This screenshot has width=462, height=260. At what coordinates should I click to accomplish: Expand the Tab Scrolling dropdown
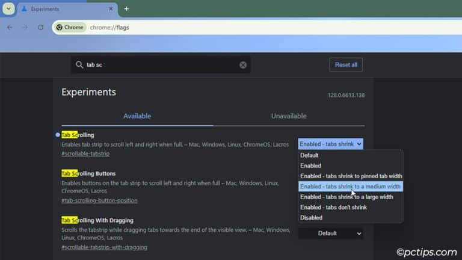[330, 144]
